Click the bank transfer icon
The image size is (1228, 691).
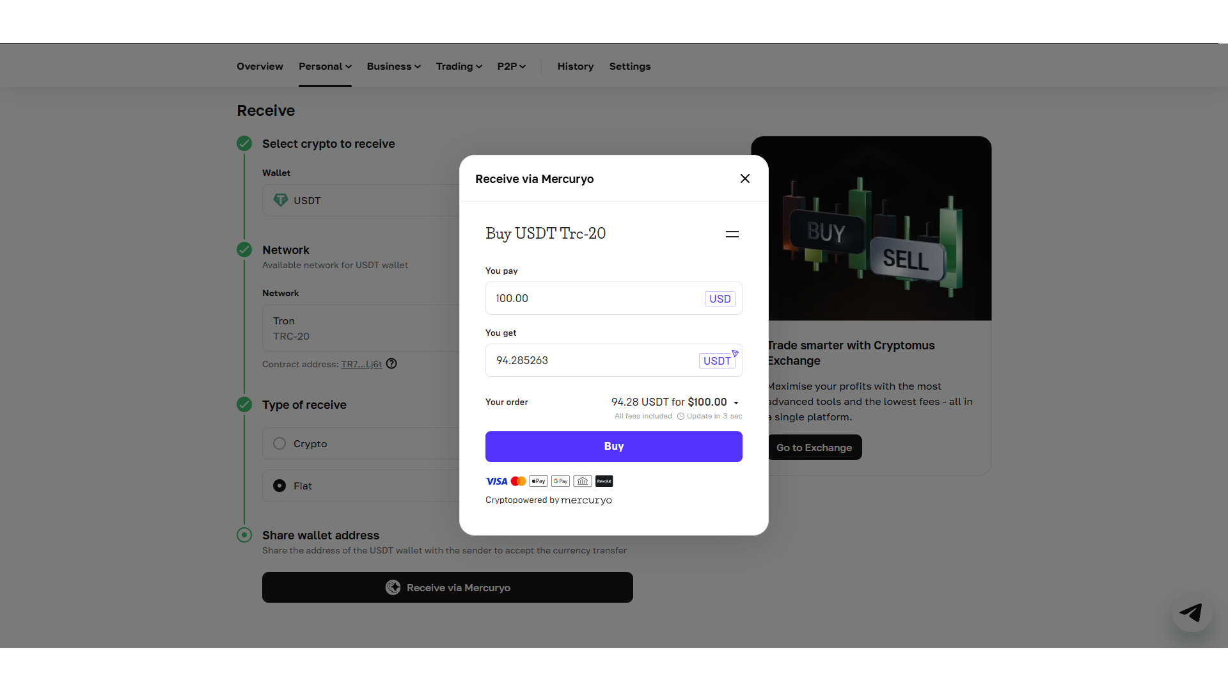point(583,481)
